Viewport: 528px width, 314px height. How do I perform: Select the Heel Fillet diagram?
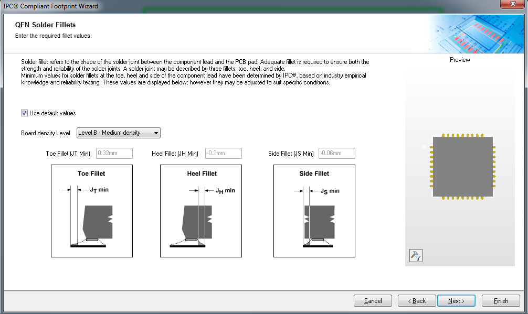click(x=201, y=211)
